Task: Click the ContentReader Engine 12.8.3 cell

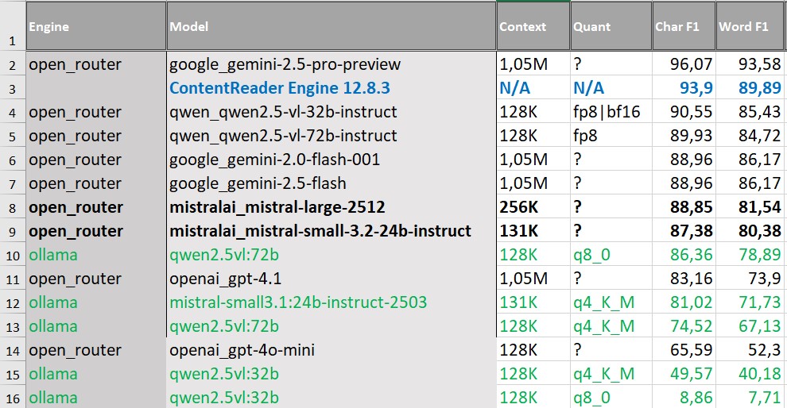Action: [331, 88]
